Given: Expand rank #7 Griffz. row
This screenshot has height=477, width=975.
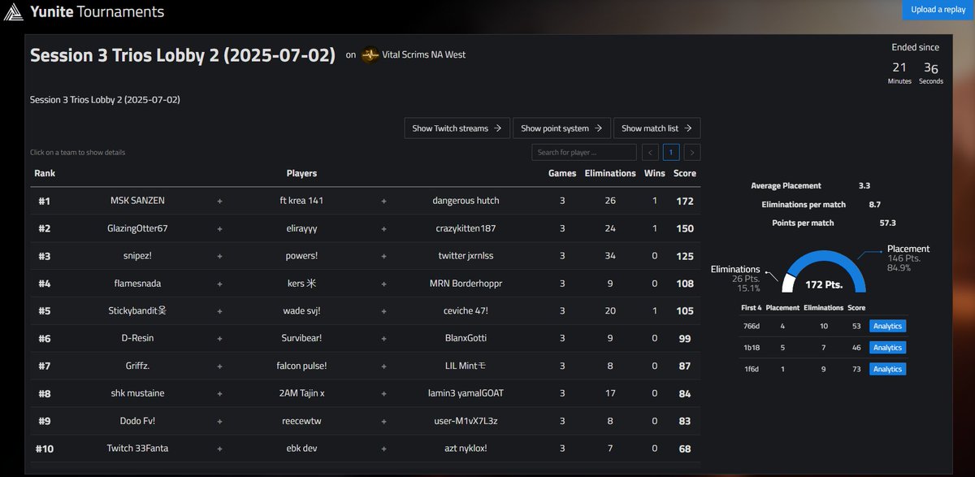Looking at the screenshot, I should (x=364, y=366).
